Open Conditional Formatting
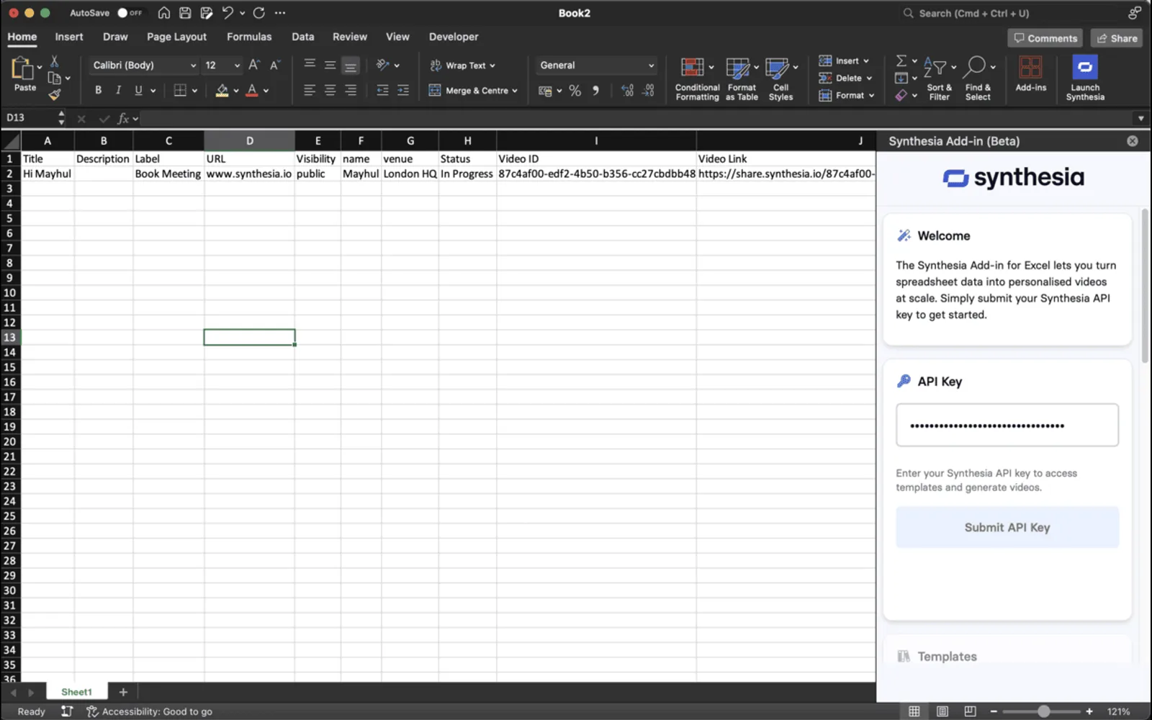This screenshot has width=1152, height=720. coord(697,78)
